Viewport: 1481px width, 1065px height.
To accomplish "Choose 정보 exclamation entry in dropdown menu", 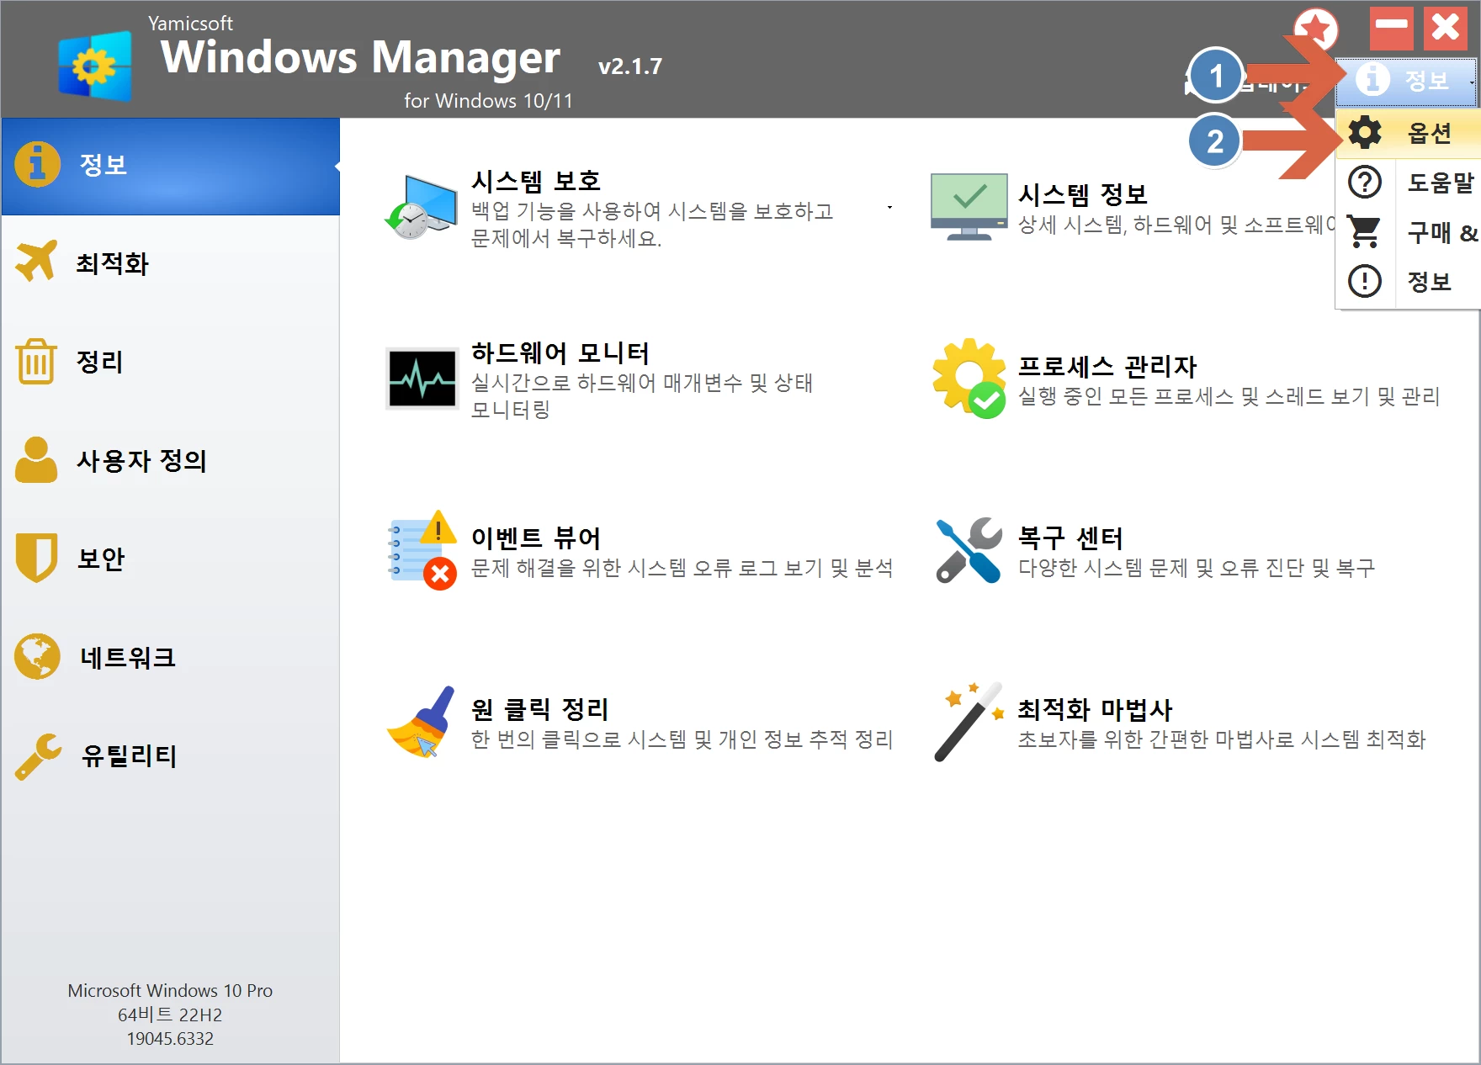I will click(x=1408, y=281).
